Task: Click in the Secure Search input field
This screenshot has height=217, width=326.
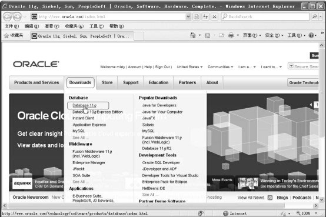Action: (306, 66)
